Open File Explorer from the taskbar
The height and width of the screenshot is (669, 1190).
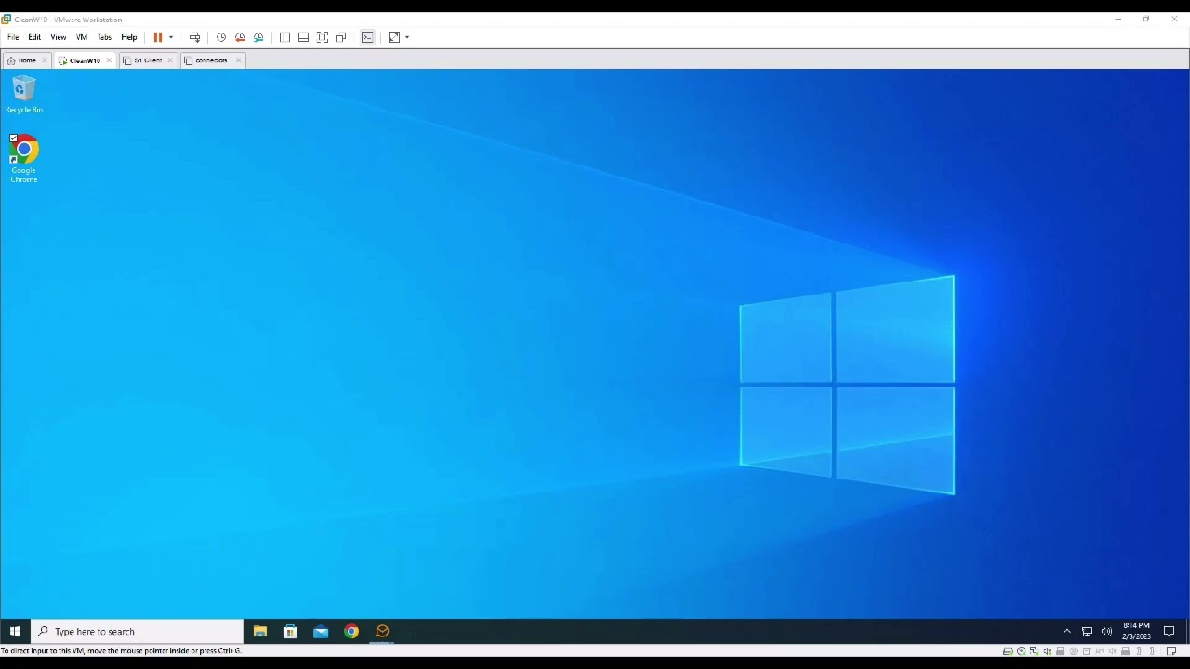260,632
